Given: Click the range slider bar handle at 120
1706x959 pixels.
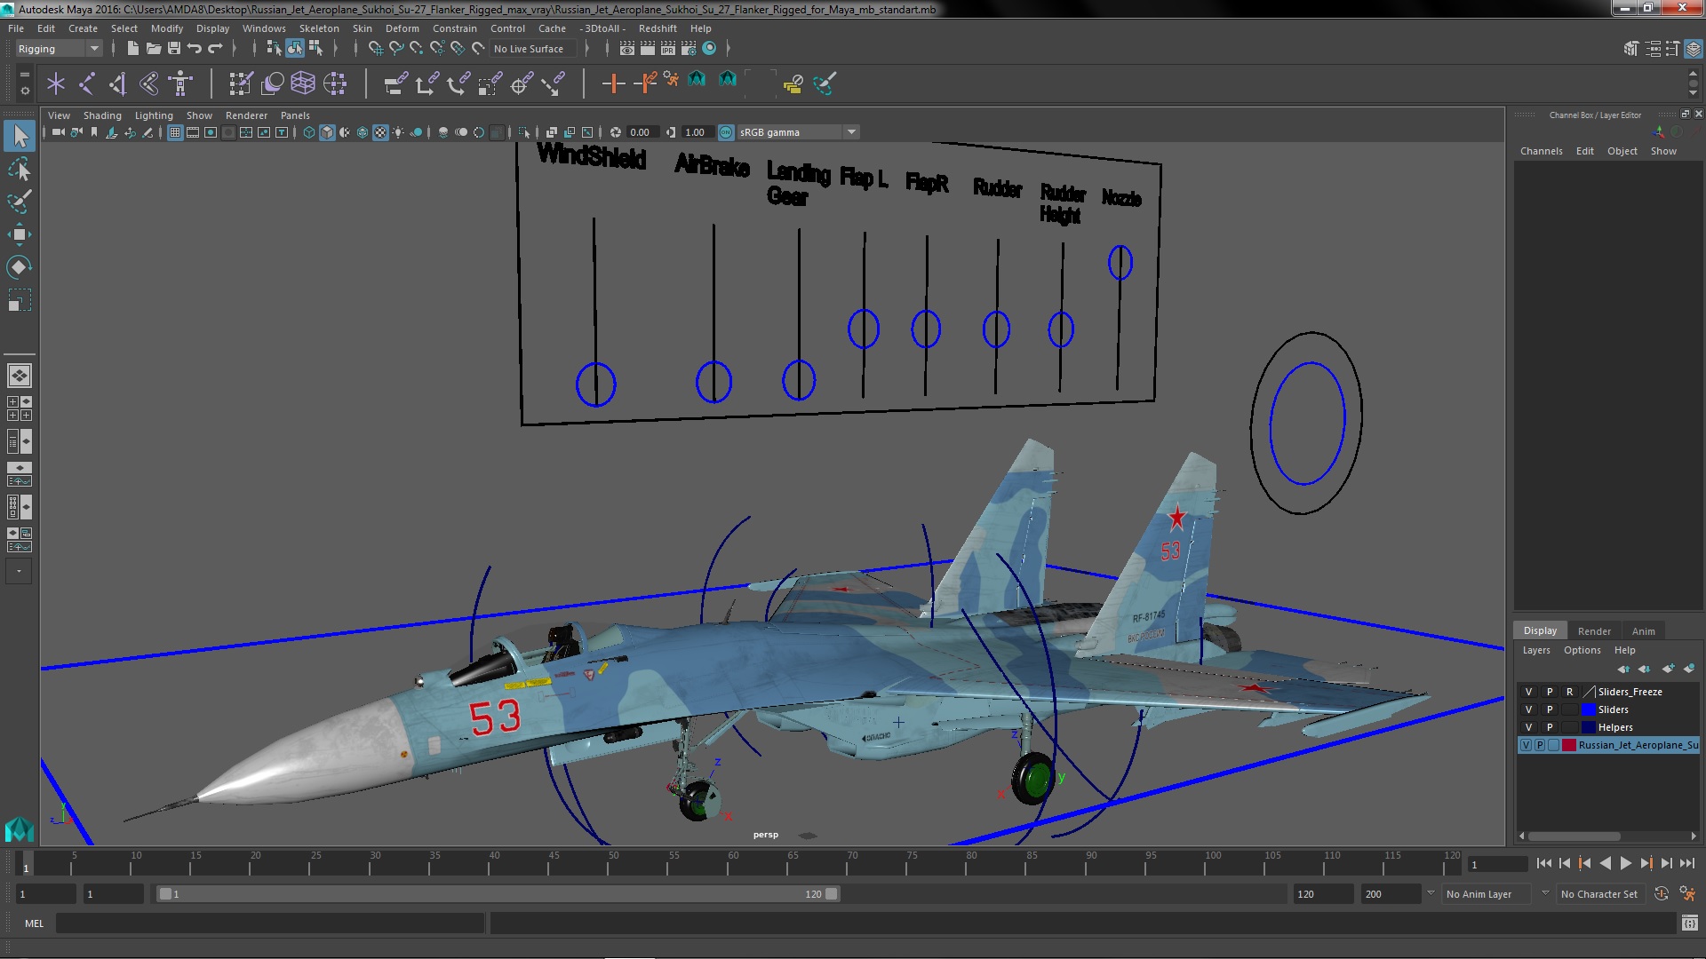Looking at the screenshot, I should (x=832, y=894).
